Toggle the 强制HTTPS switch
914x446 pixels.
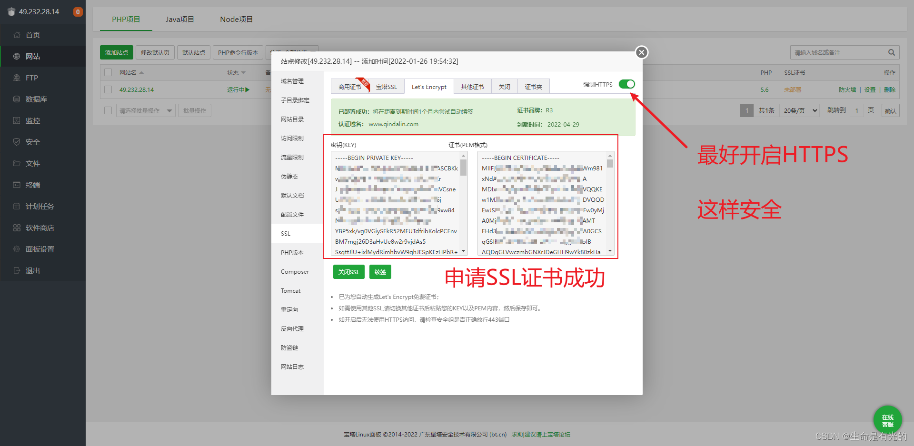click(626, 84)
